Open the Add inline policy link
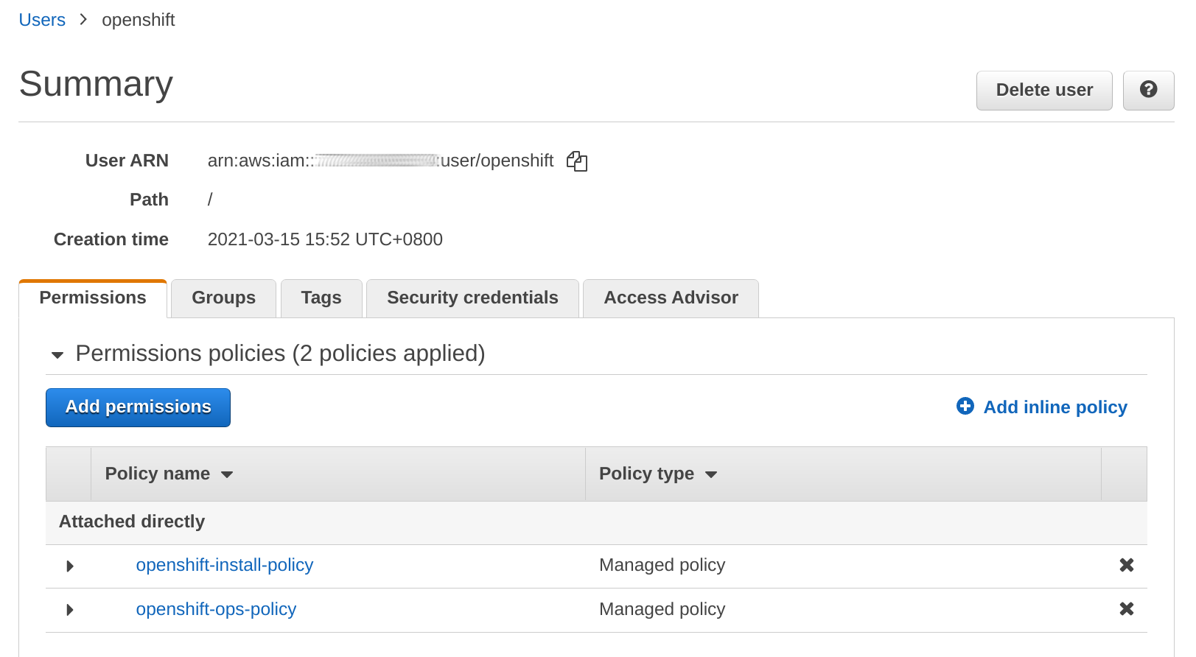 1055,407
